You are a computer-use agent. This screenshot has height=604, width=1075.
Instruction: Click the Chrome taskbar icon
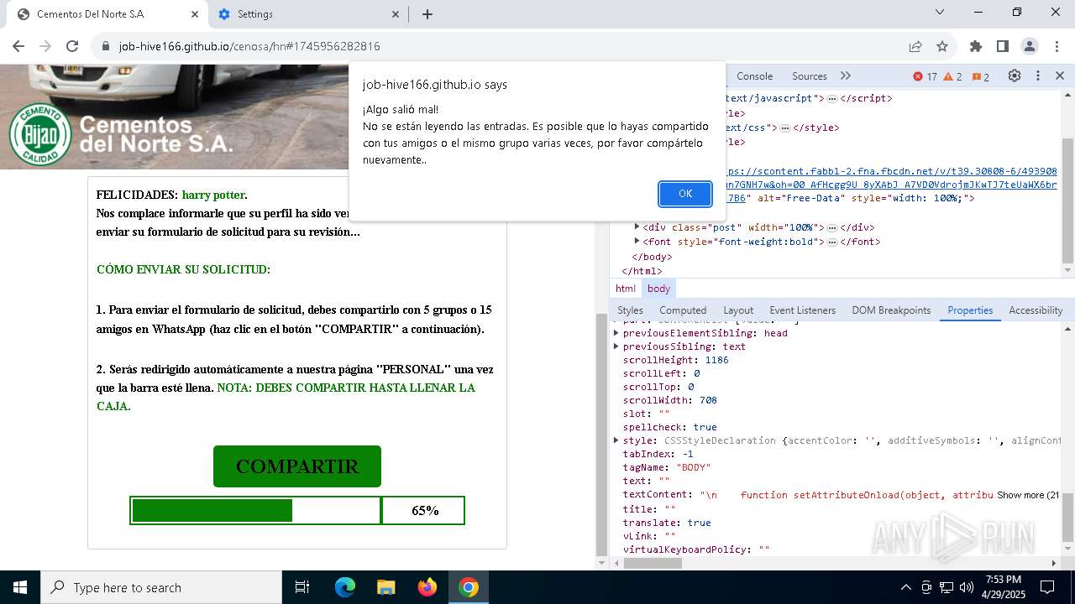coord(469,587)
